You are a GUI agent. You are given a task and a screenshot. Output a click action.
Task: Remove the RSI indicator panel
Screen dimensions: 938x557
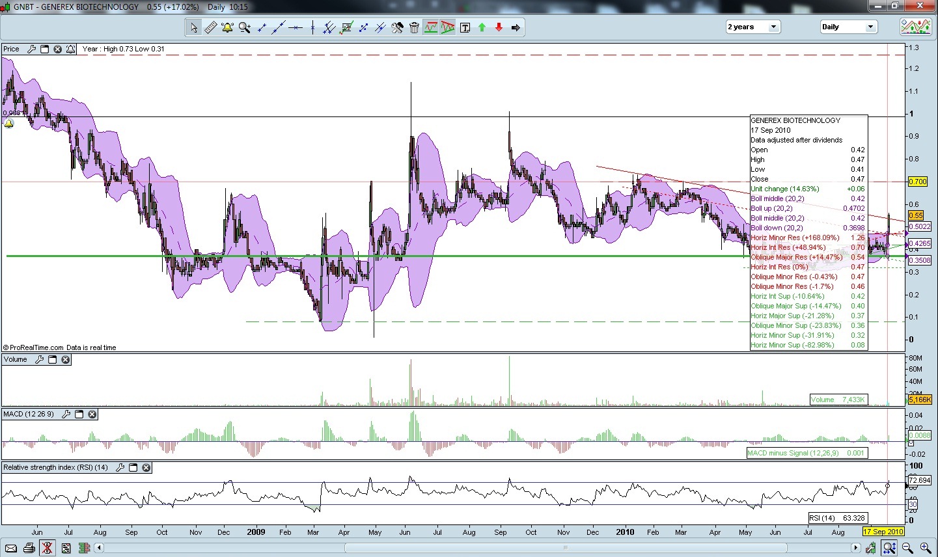[x=146, y=467]
